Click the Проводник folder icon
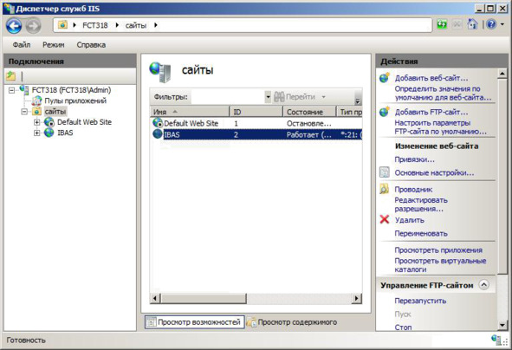 tap(385, 189)
